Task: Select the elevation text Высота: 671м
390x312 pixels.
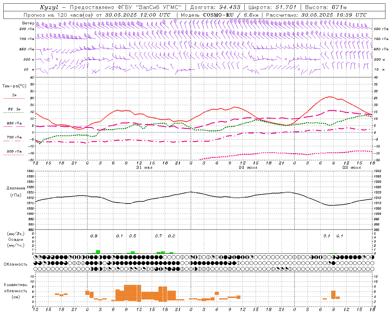Action: point(326,7)
